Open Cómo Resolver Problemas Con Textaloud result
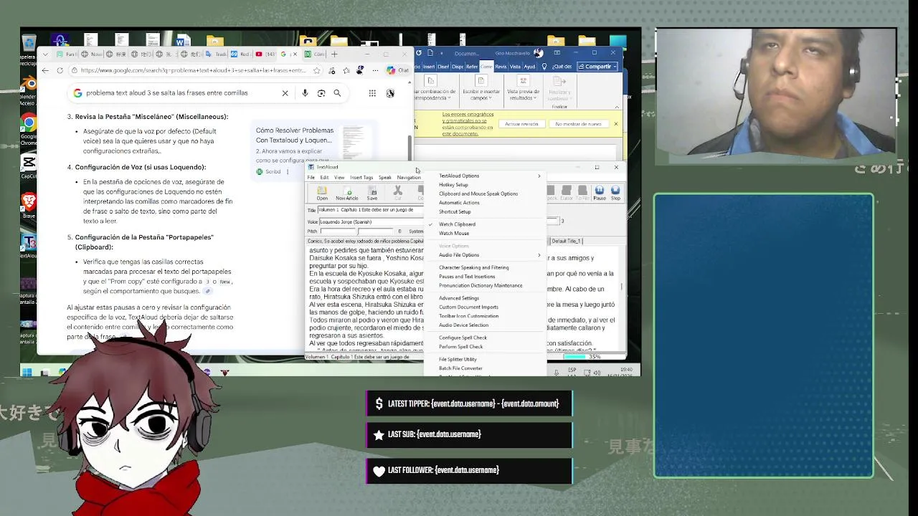918x516 pixels. tap(295, 135)
